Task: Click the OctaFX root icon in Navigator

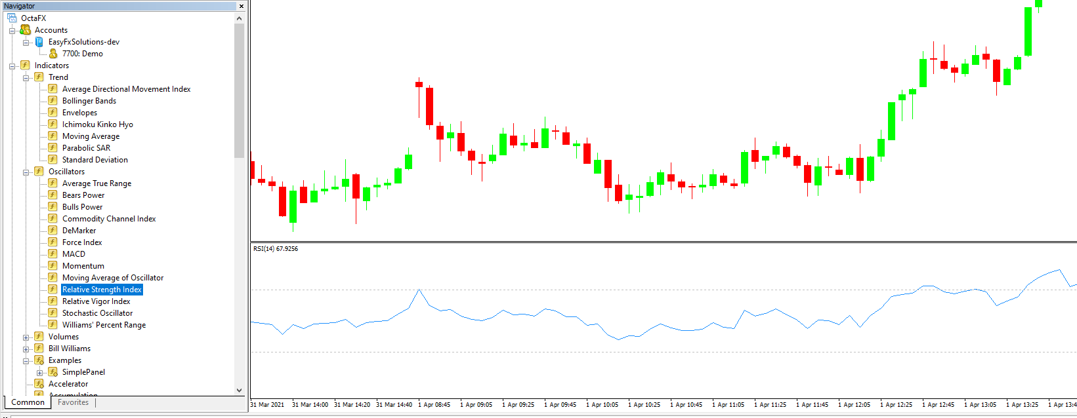Action: (12, 18)
